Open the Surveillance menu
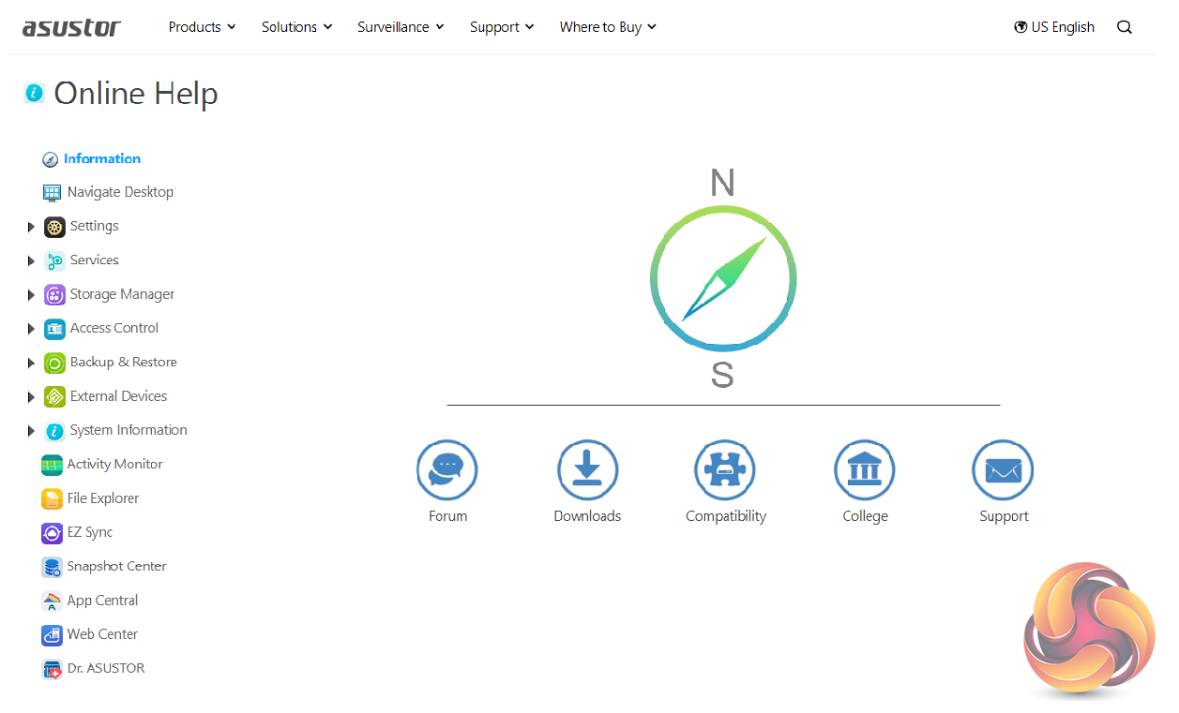The width and height of the screenshot is (1179, 713). [x=401, y=27]
